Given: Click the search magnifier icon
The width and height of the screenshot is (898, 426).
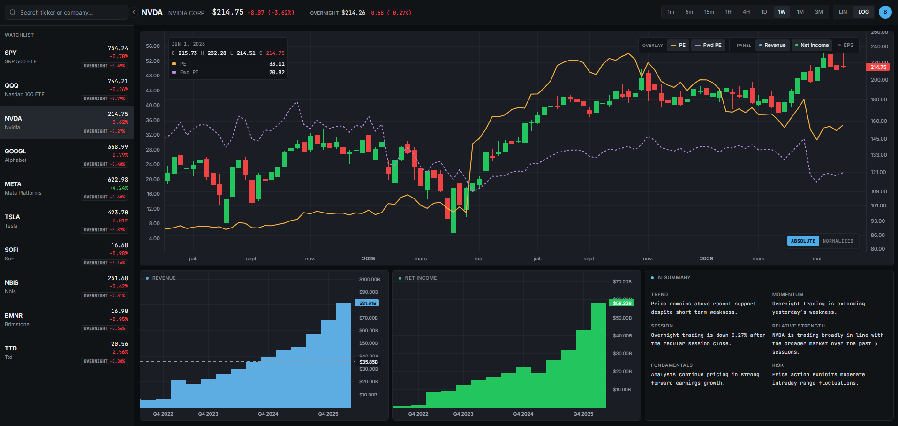Looking at the screenshot, I should (x=13, y=13).
